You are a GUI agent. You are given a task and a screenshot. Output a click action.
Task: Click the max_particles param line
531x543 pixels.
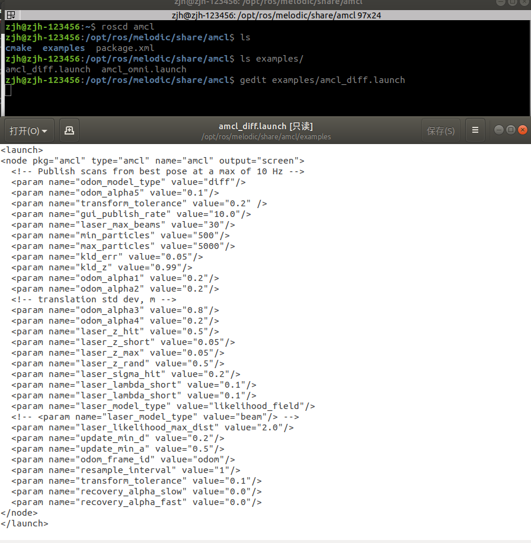coord(123,246)
